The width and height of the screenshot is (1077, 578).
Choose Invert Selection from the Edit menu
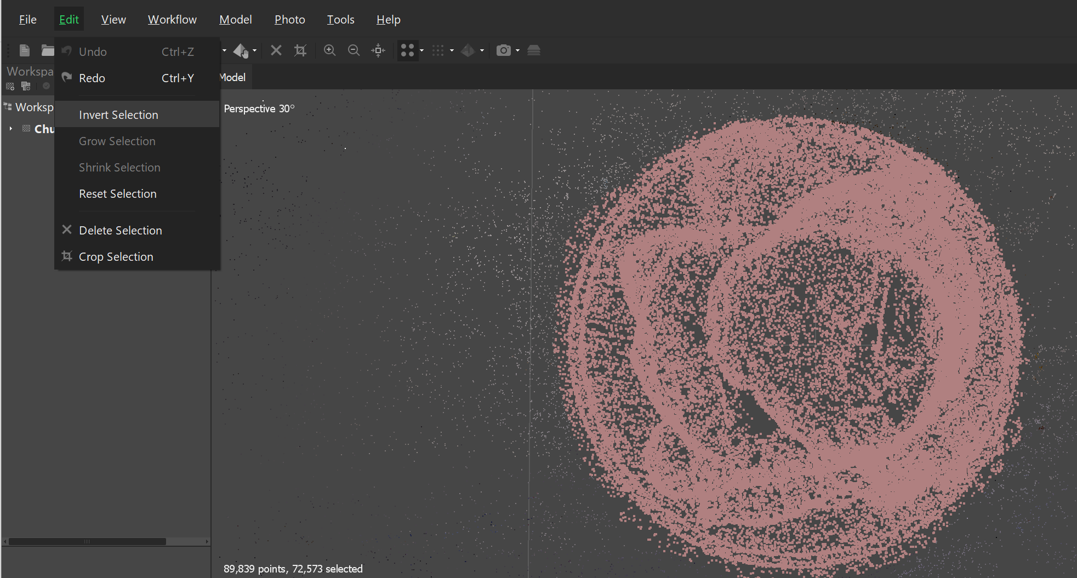[118, 115]
